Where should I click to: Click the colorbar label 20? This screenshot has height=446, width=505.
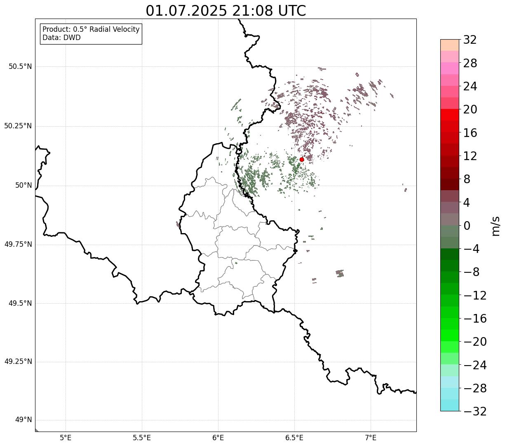470,110
